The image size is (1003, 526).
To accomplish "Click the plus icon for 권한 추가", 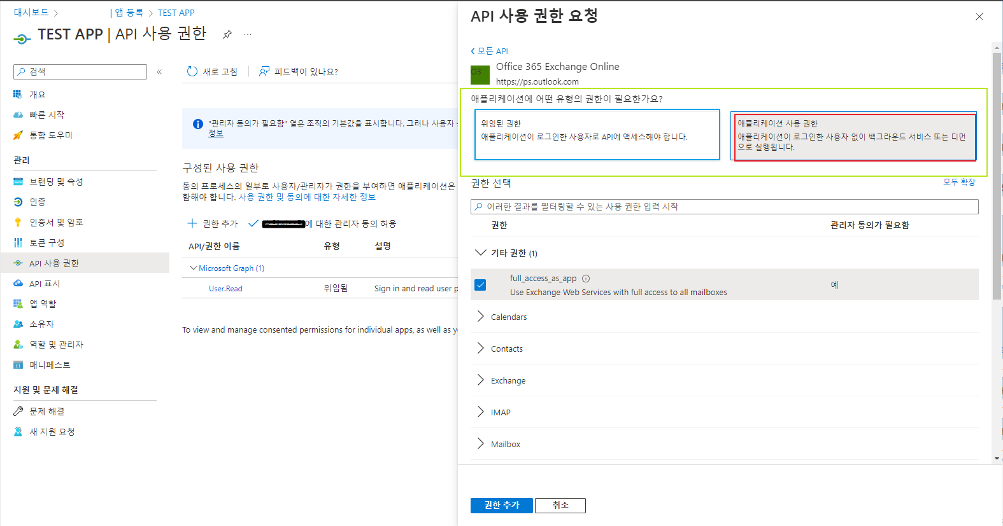I will pyautogui.click(x=192, y=223).
